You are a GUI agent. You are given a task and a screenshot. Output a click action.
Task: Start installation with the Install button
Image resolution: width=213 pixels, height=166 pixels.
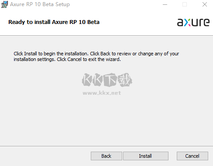[146, 156]
